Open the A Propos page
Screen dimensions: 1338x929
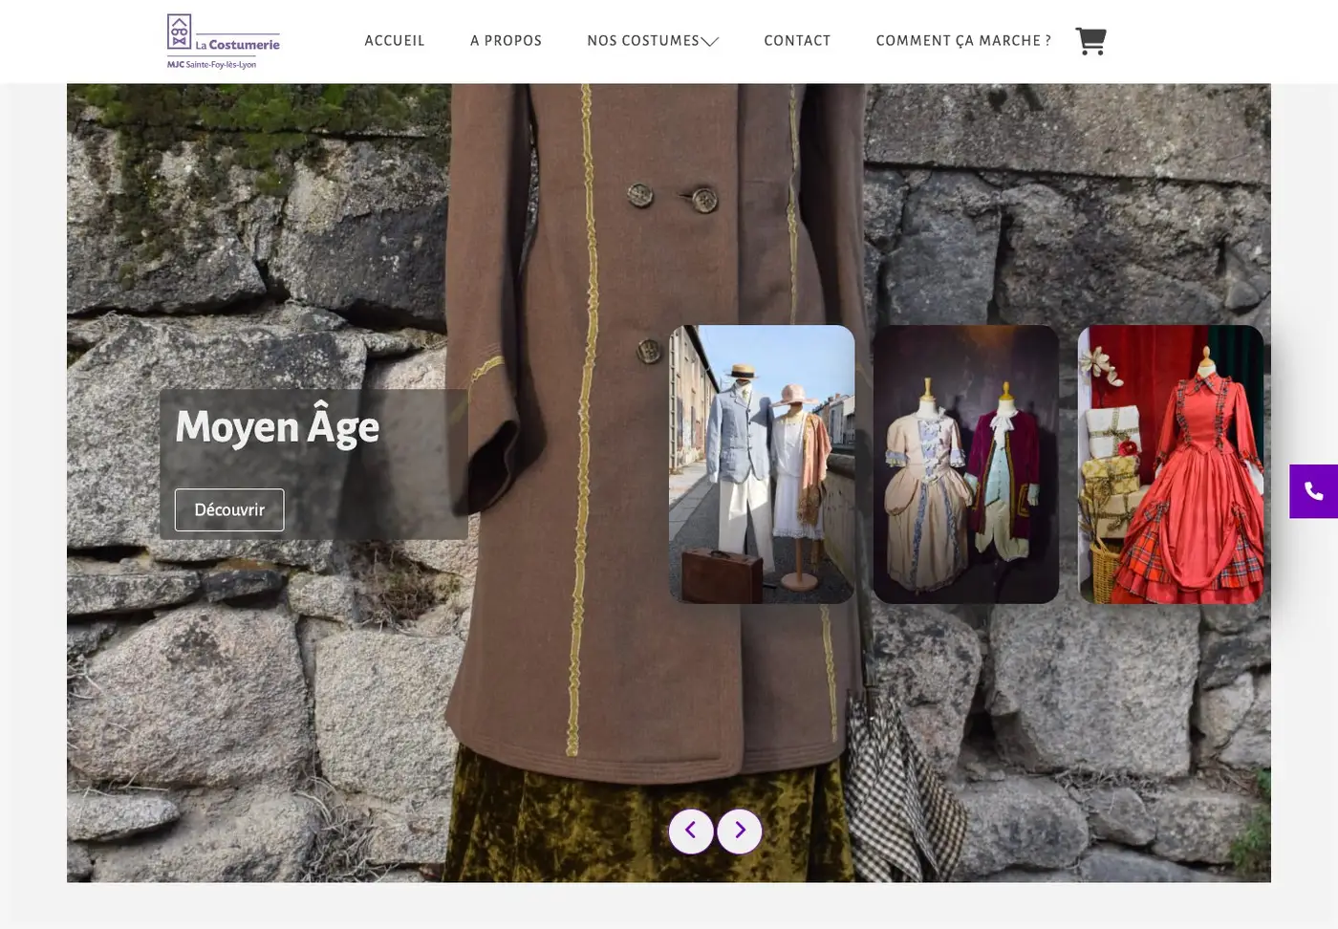(506, 40)
